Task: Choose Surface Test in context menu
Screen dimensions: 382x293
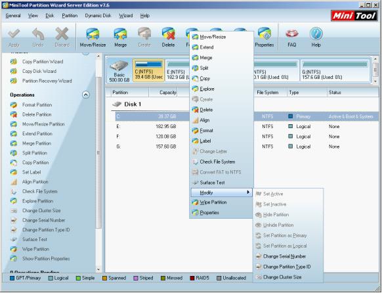Action: click(x=221, y=183)
